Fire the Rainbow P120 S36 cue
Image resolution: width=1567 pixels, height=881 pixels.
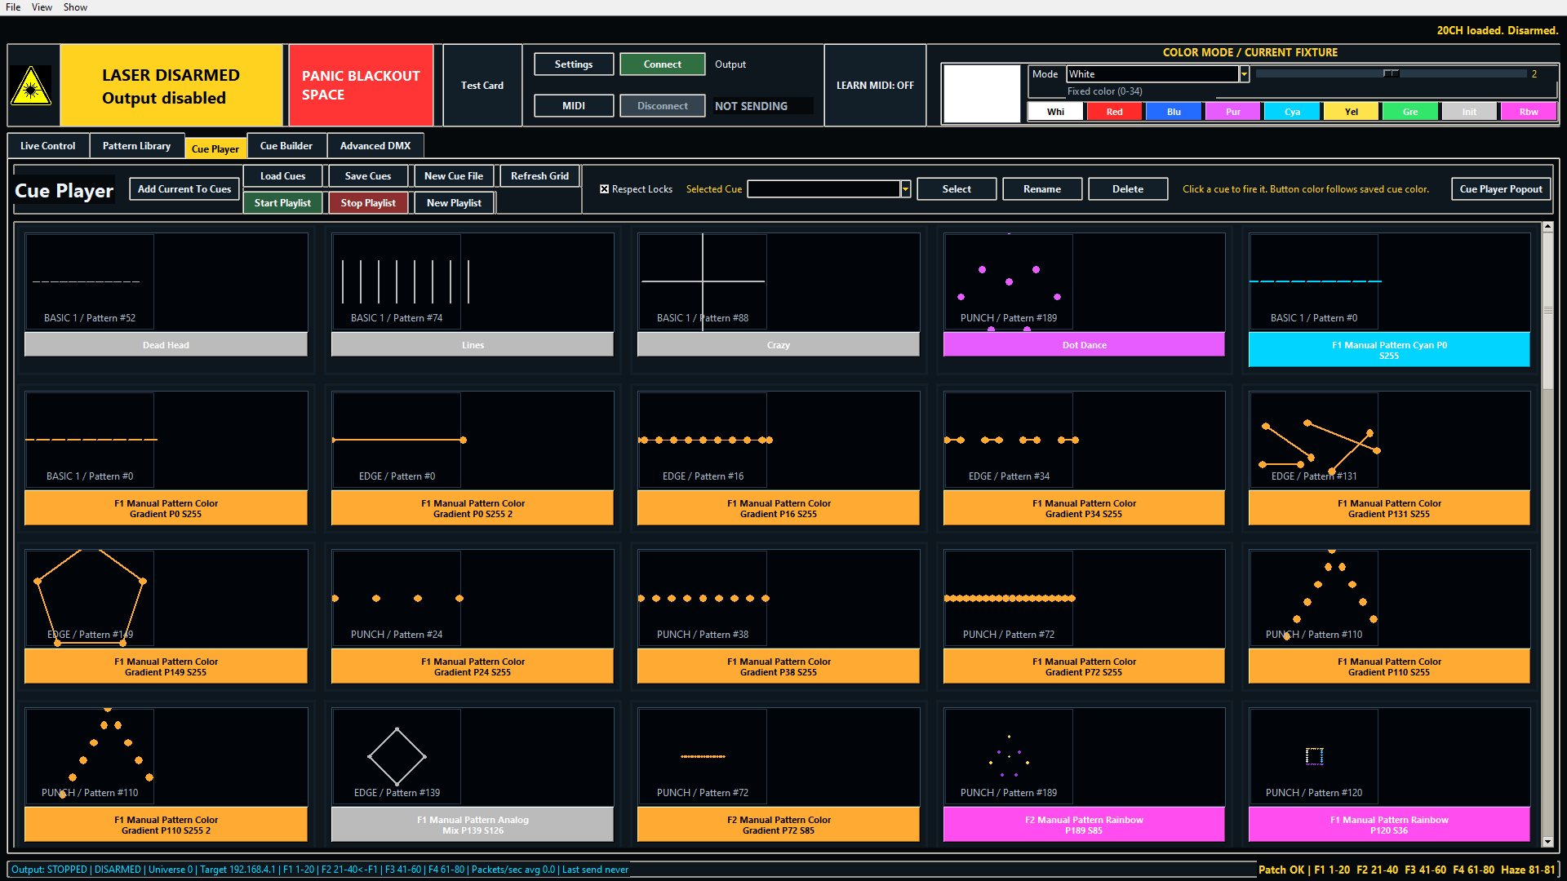pos(1389,825)
